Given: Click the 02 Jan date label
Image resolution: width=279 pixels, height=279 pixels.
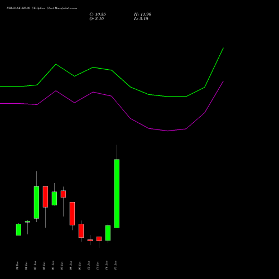Looking at the screenshot, I should [x=35, y=266].
